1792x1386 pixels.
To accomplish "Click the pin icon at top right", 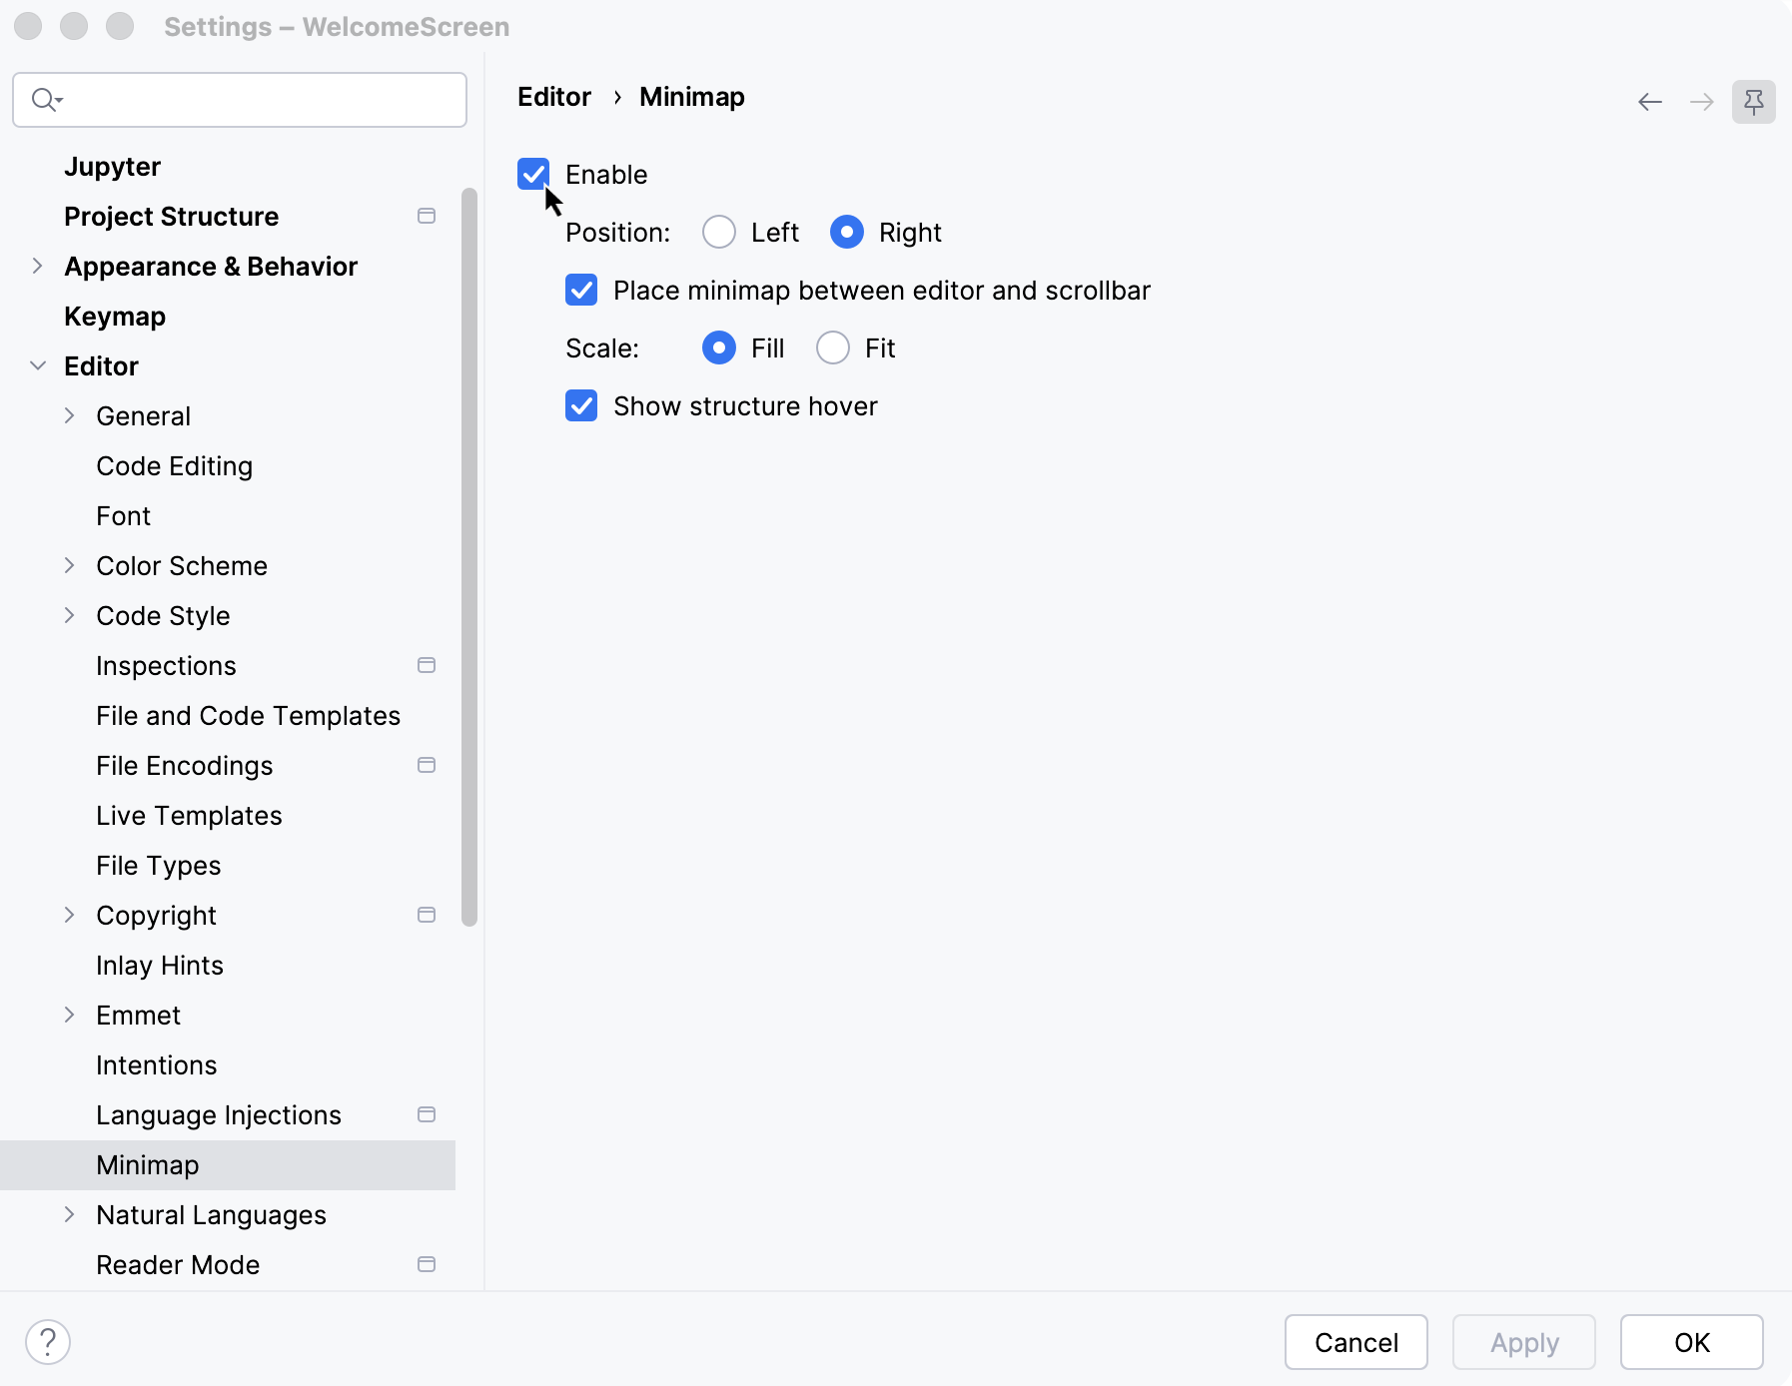I will (1754, 102).
